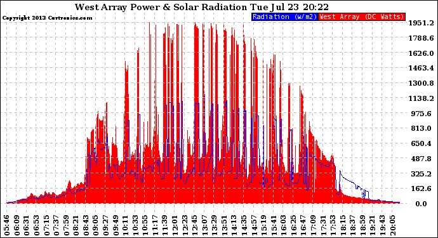Click the 15:19 time label

click(263, 225)
